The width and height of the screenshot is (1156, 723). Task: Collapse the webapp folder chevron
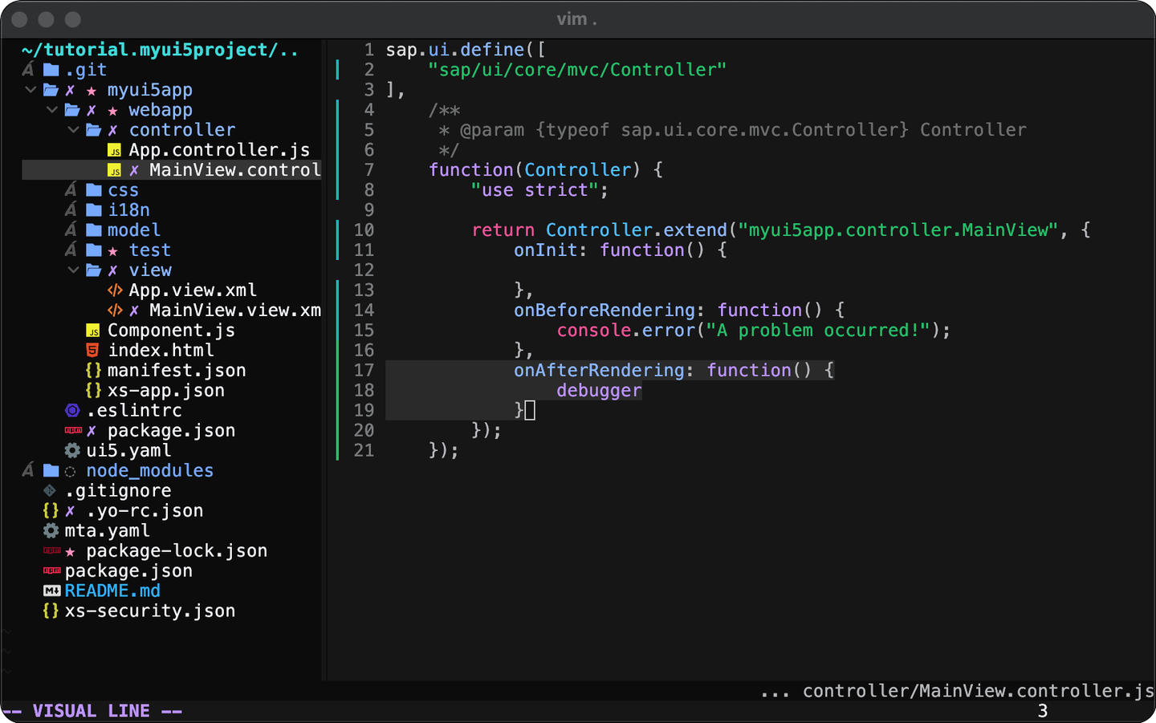(51, 110)
